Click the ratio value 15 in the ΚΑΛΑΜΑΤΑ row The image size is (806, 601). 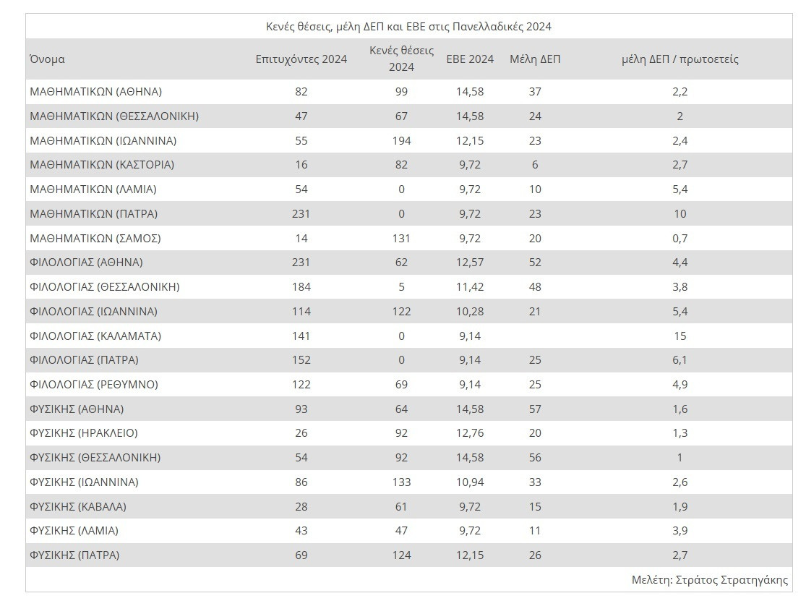tap(679, 336)
